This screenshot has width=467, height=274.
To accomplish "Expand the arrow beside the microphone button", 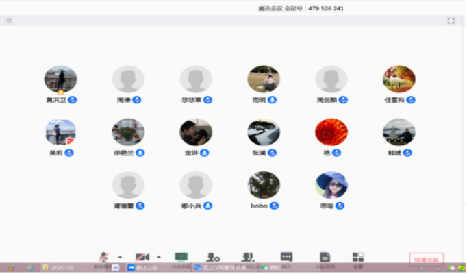I will tap(121, 256).
